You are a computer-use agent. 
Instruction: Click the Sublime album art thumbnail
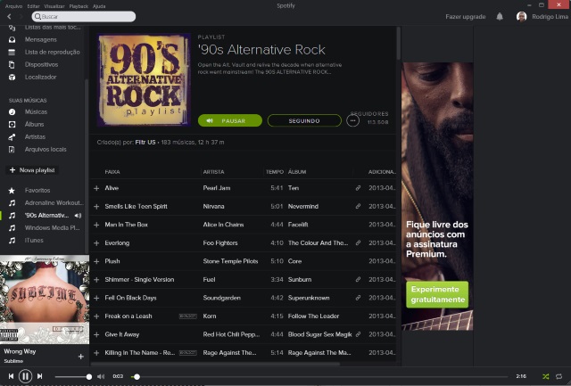pyautogui.click(x=45, y=300)
